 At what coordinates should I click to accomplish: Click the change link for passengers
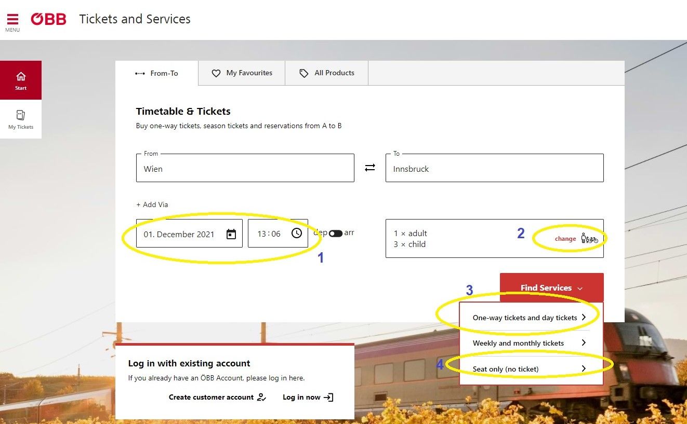(x=565, y=238)
